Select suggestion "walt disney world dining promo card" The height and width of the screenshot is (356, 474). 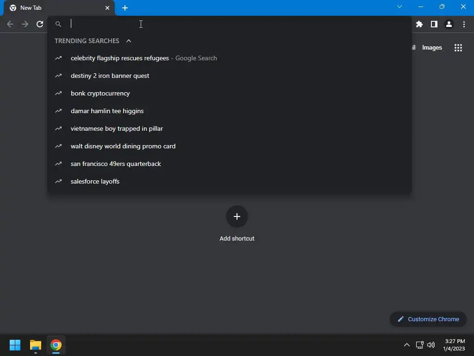[230, 146]
